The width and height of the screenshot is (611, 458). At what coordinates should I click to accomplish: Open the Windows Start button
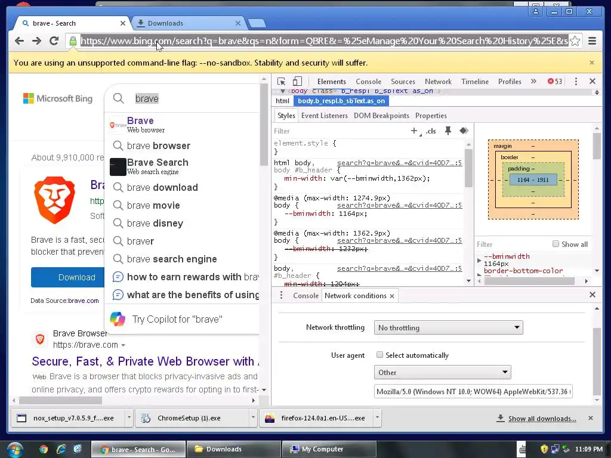(14, 450)
